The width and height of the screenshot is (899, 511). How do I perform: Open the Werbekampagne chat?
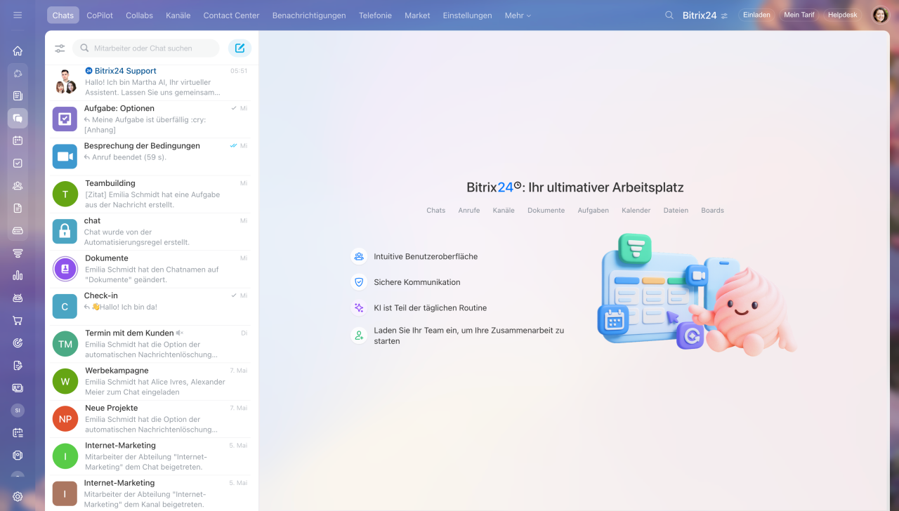tap(151, 380)
